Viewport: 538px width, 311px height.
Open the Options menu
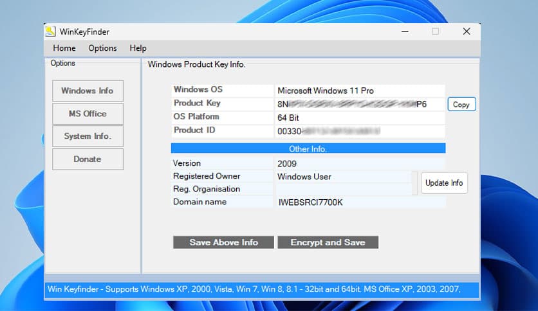click(102, 48)
